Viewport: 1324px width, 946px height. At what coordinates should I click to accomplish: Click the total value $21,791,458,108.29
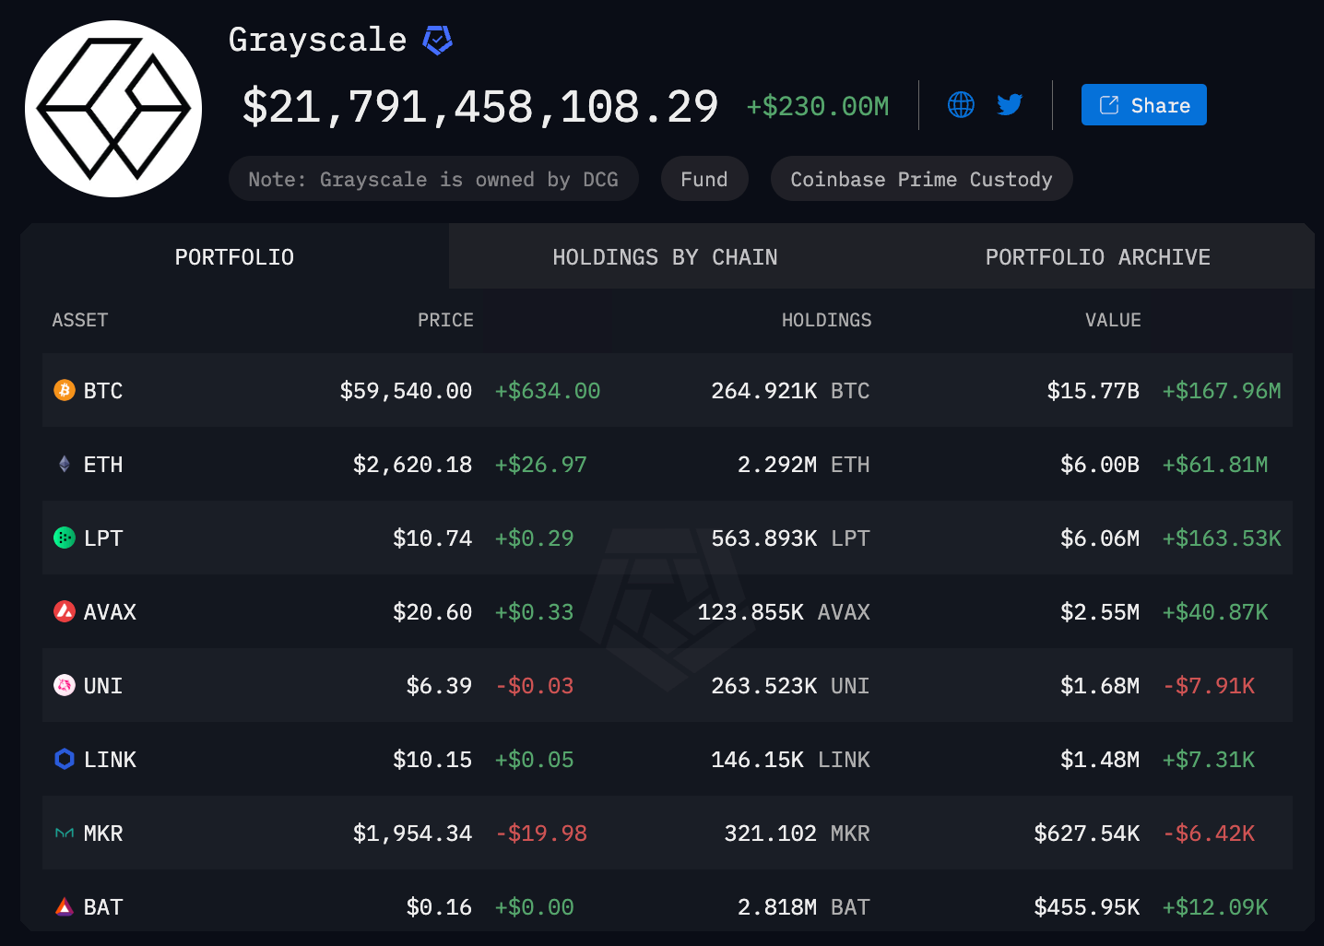point(480,107)
